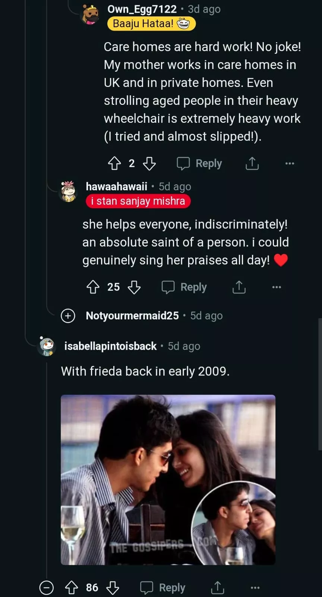Upvote Own_Egg7122's care homes comment
The image size is (322, 597).
pyautogui.click(x=114, y=163)
